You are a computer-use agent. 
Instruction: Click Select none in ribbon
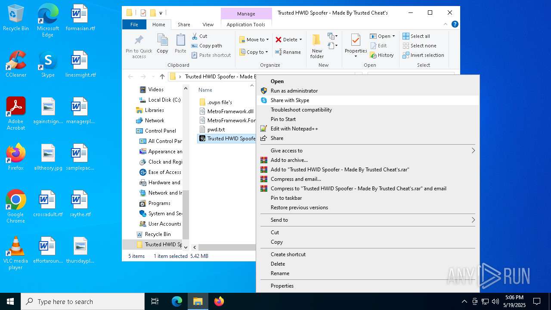(x=419, y=46)
